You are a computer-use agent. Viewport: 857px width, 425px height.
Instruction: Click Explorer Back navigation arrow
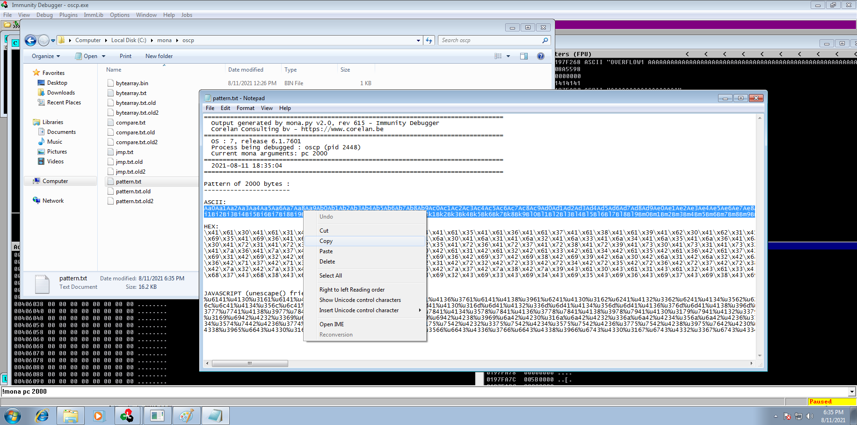tap(30, 41)
